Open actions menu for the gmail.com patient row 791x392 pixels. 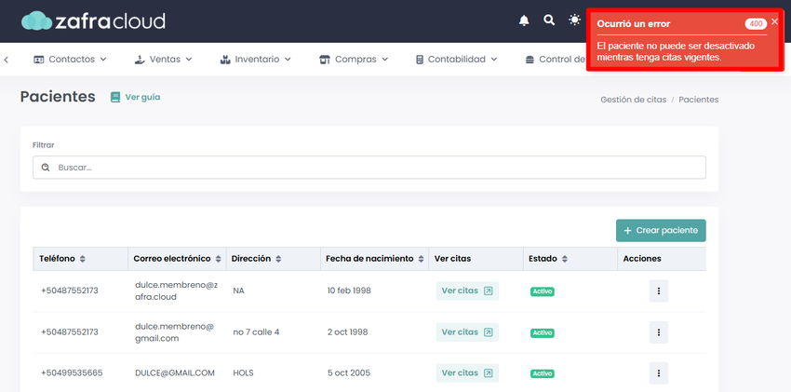point(658,332)
